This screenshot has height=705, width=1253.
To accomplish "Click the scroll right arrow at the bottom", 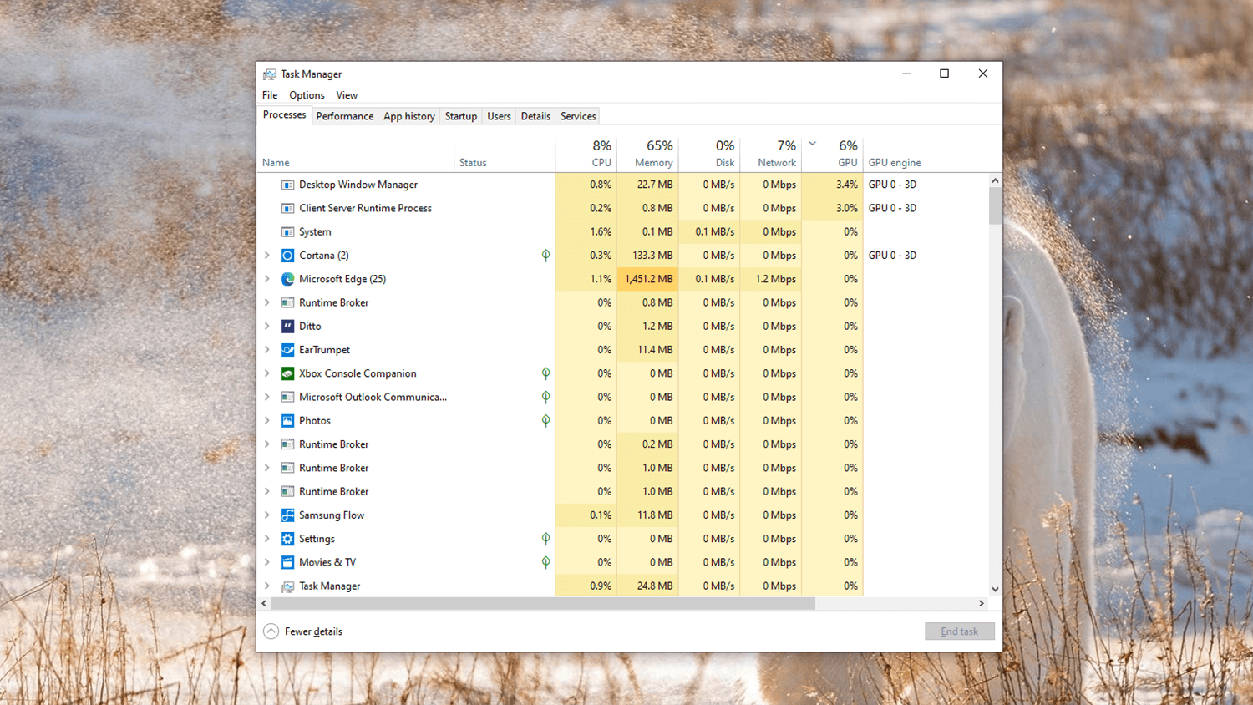I will click(982, 603).
